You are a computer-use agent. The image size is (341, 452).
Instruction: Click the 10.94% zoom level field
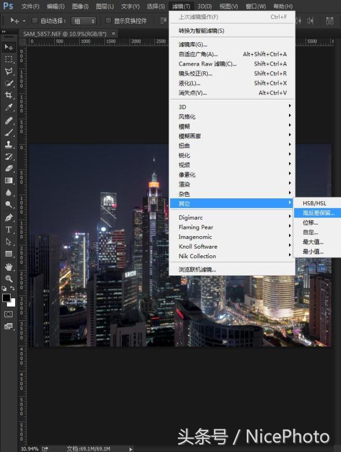(x=29, y=448)
